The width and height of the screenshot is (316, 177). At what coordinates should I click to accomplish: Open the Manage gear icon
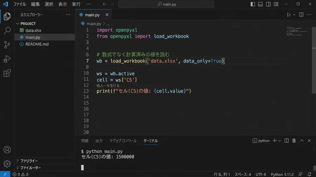tap(7, 164)
